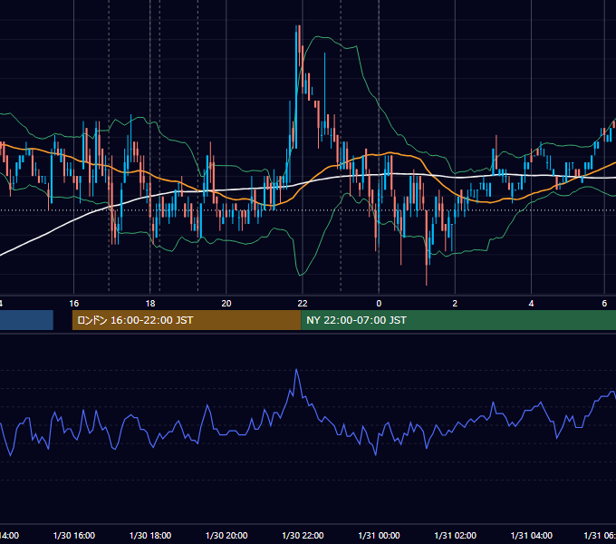This screenshot has width=616, height=544.
Task: Click the 1/30 20:00 time label
Action: click(x=226, y=535)
